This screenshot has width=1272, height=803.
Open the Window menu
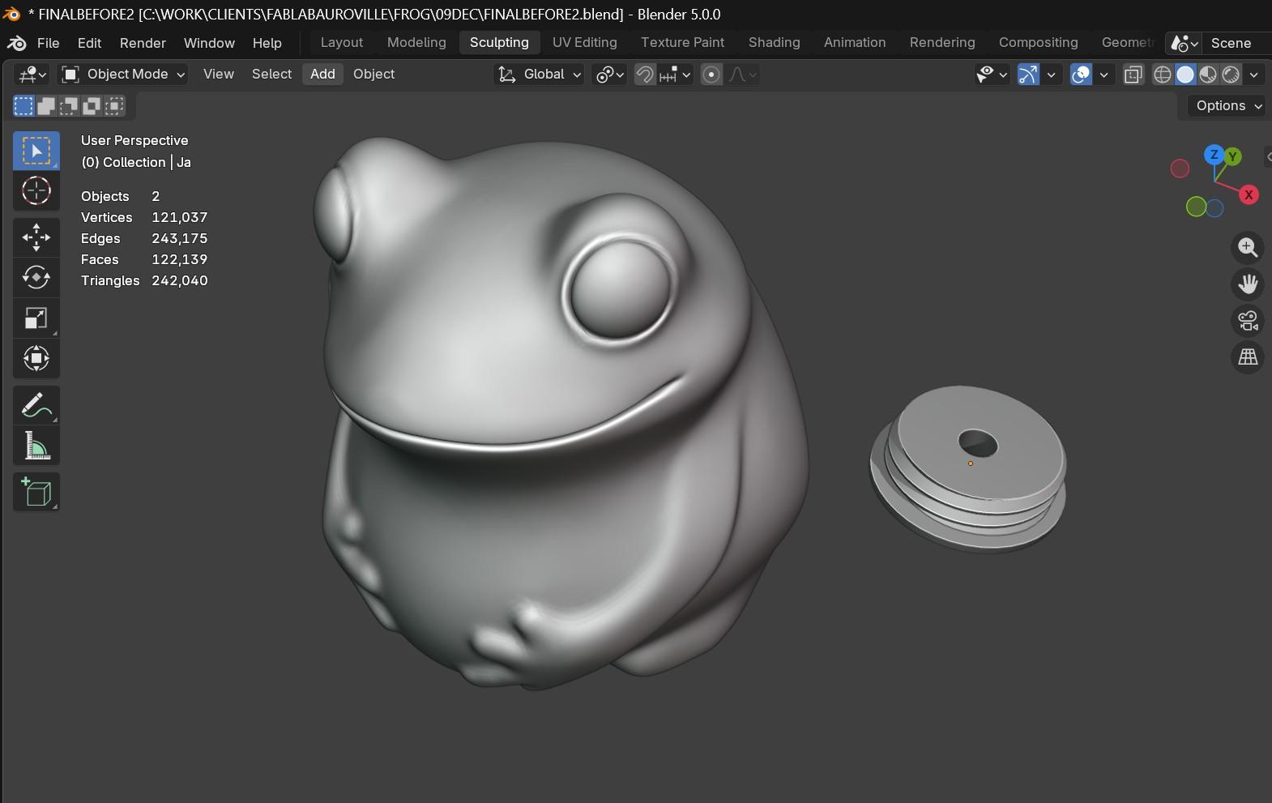[x=209, y=43]
